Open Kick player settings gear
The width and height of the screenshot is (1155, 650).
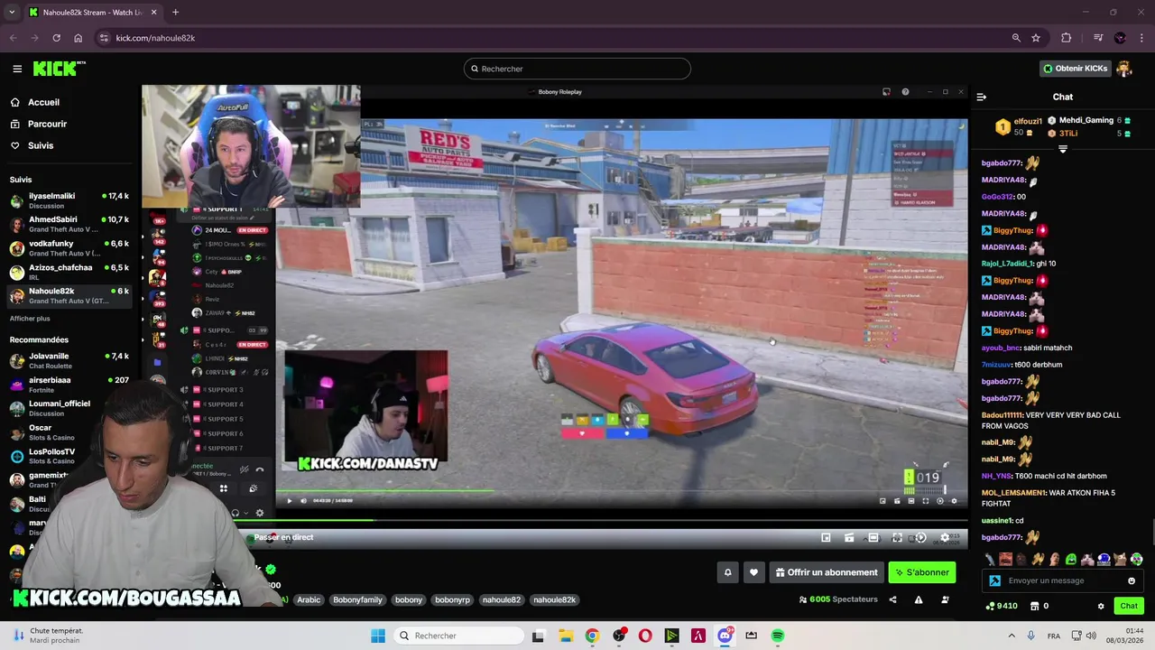point(945,537)
